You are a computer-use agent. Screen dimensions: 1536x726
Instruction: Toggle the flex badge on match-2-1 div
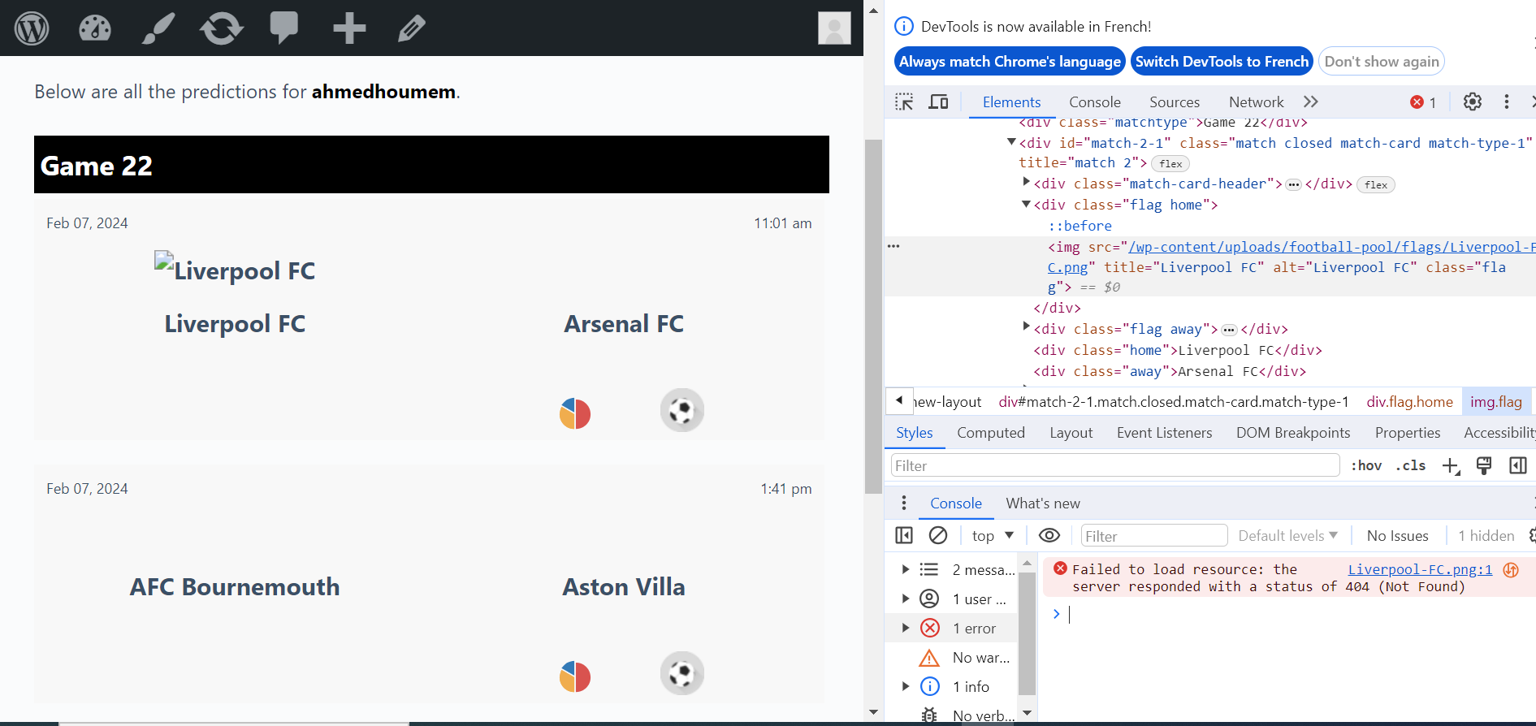click(x=1170, y=163)
